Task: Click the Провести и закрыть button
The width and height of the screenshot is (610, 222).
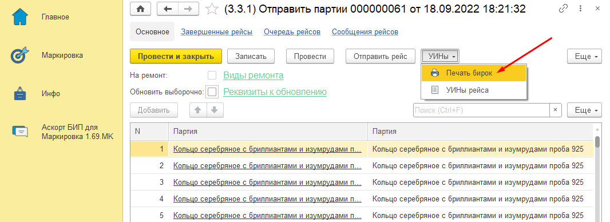Action: click(x=176, y=57)
